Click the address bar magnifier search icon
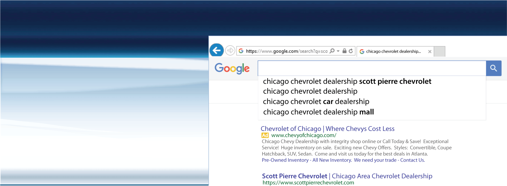Viewport: 507px width, 186px height. coord(332,51)
